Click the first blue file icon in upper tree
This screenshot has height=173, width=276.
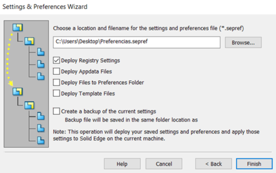(x=41, y=52)
